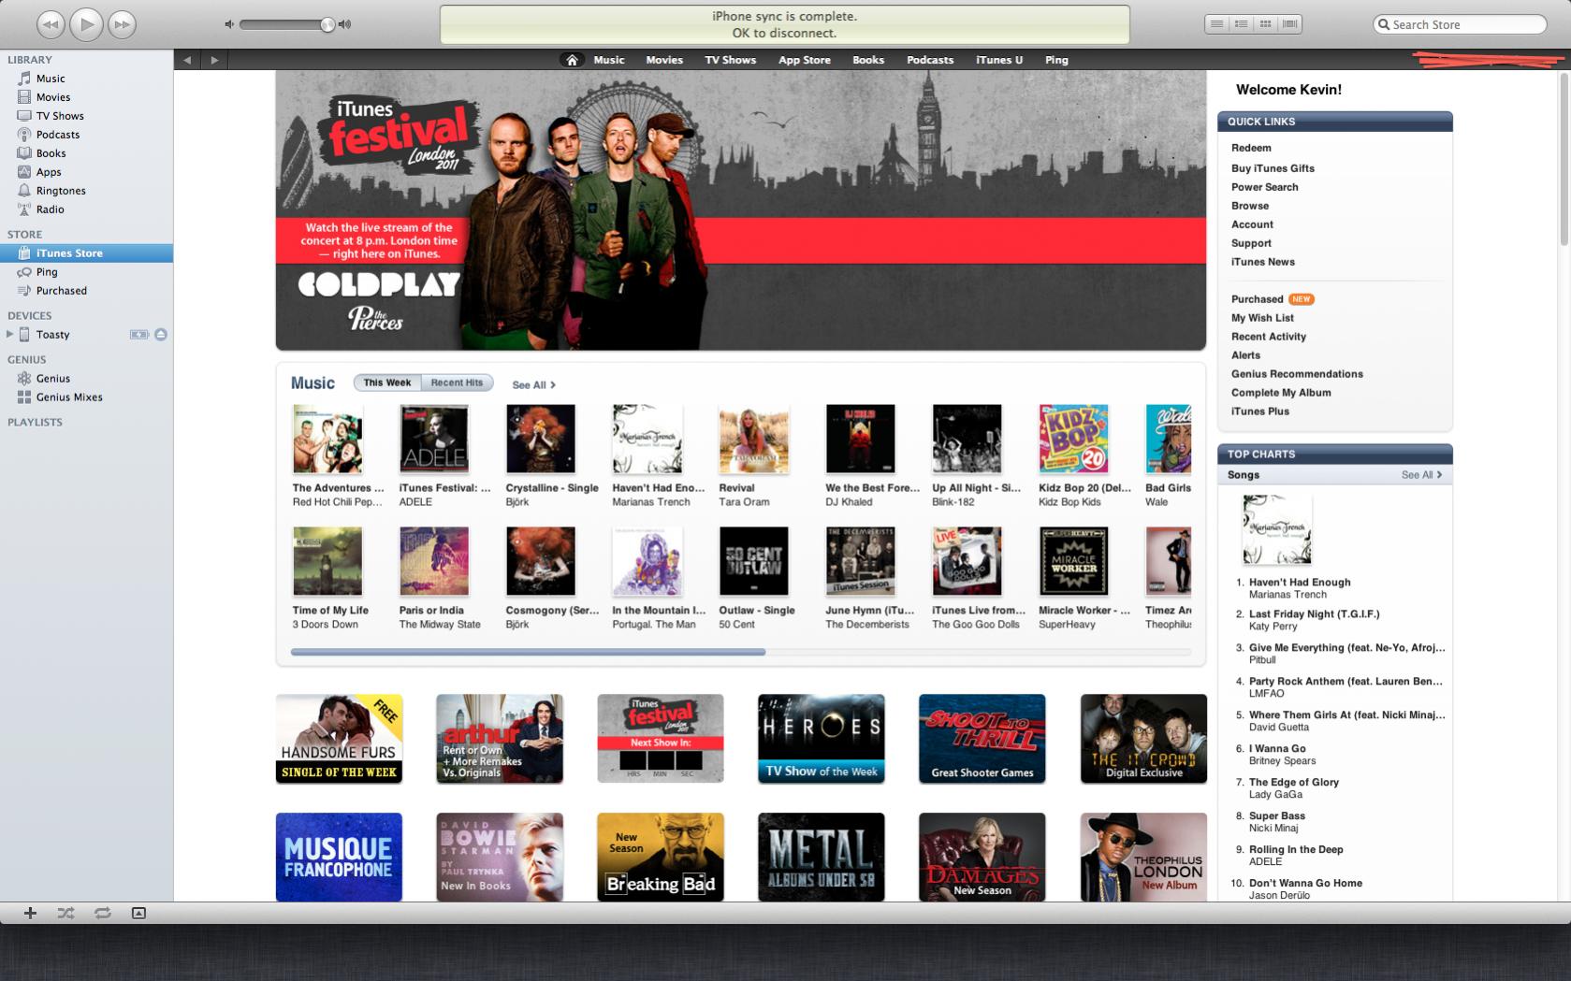Open the Books store tab
Screen dimensions: 1571x981
[868, 60]
